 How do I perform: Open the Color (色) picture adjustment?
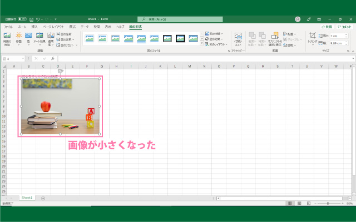[x=28, y=36]
